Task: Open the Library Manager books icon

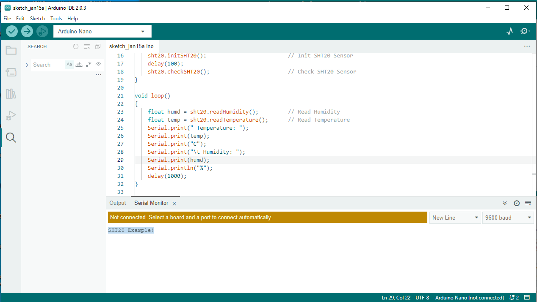Action: point(11,94)
